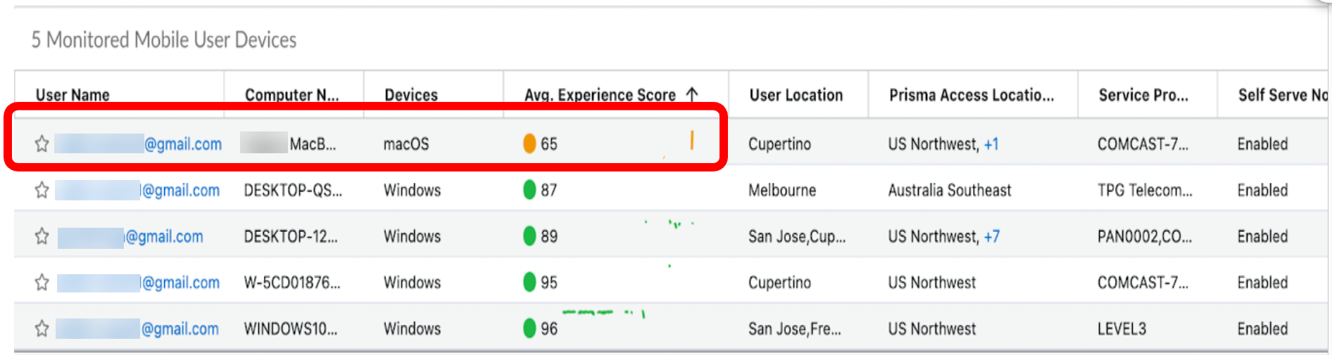Star the DESKTOP-QS device row

click(42, 191)
